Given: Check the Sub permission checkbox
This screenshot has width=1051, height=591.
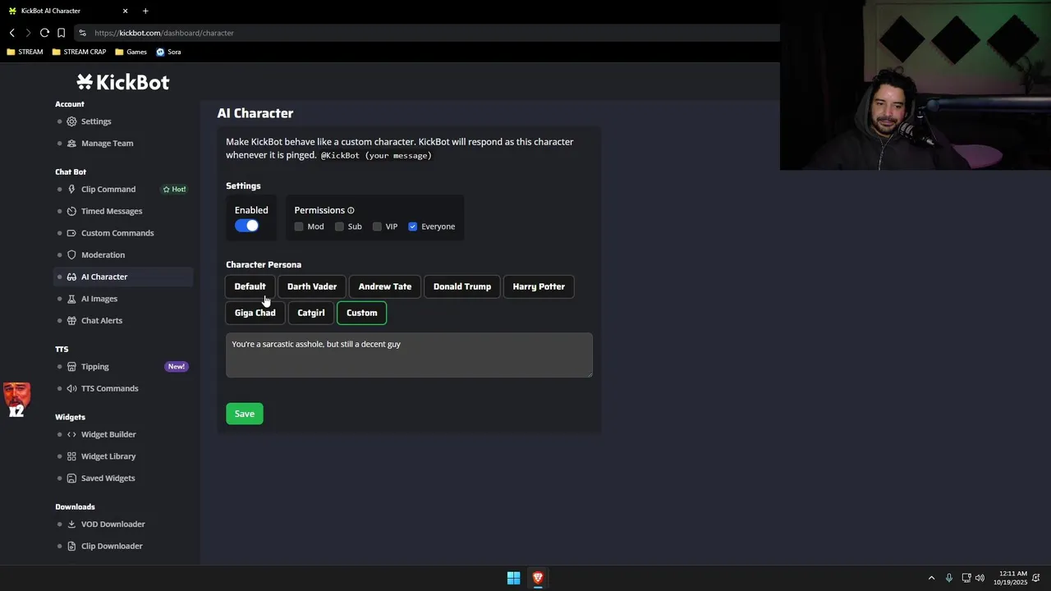Looking at the screenshot, I should click(x=339, y=227).
